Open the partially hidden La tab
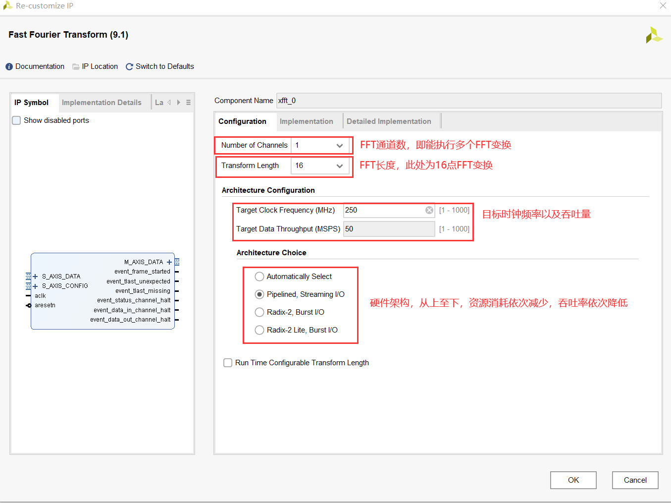Screen dimensions: 671x503 coord(159,103)
